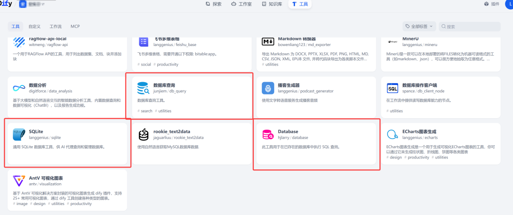The height and width of the screenshot is (215, 513).
Task: Click the image tag on AntV card
Action: tap(20, 204)
